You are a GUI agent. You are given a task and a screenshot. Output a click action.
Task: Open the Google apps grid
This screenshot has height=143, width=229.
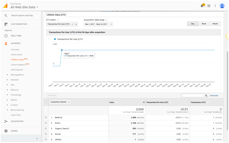click(x=209, y=6)
